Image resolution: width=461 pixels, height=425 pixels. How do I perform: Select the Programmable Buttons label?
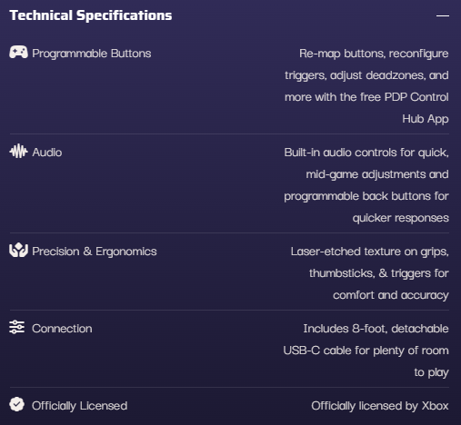(x=92, y=54)
